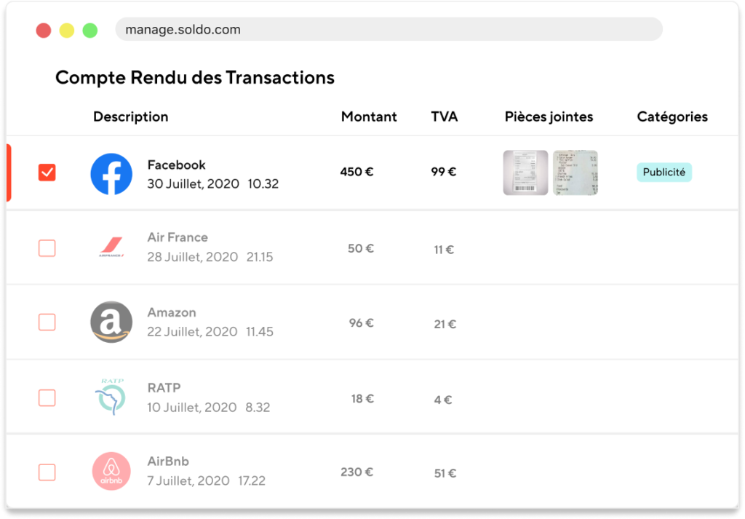Uncheck the Facebook transaction checkbox
Viewport: 745px width, 519px height.
[x=47, y=173]
